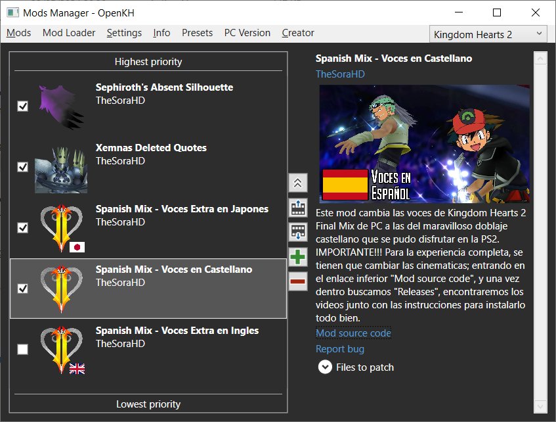Select the Japanese flag heart icon mod image
This screenshot has height=422, width=556.
coord(61,227)
